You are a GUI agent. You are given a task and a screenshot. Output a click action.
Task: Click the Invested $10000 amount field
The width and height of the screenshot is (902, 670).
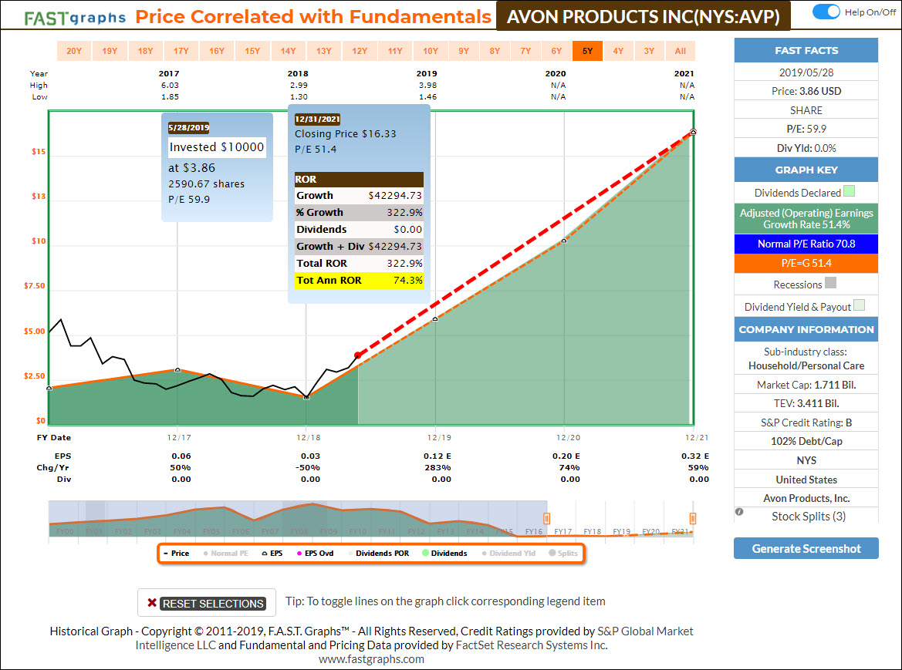click(x=217, y=147)
